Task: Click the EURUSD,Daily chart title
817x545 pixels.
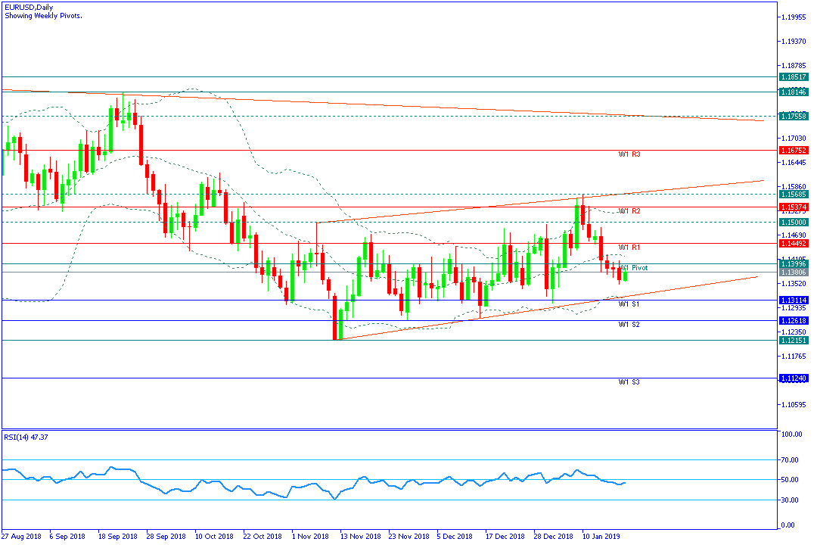Action: point(29,8)
